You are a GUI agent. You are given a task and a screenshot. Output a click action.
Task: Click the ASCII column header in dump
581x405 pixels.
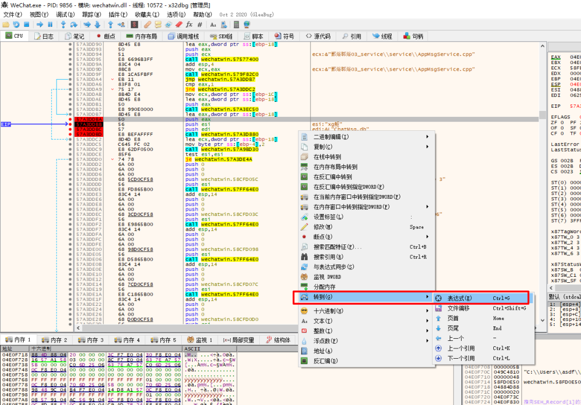tap(210, 348)
